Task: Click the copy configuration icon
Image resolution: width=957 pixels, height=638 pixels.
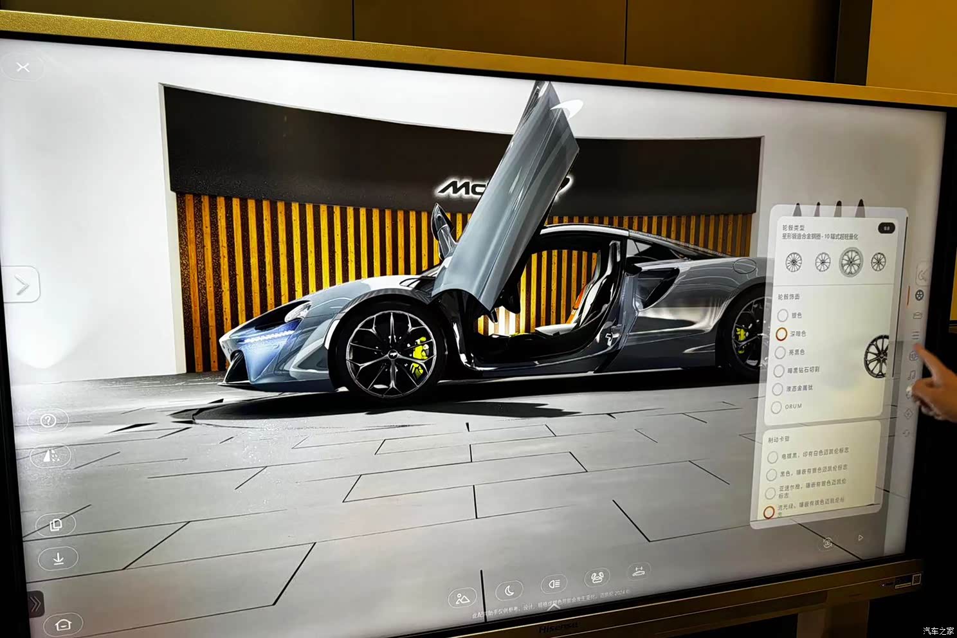Action: [x=56, y=525]
